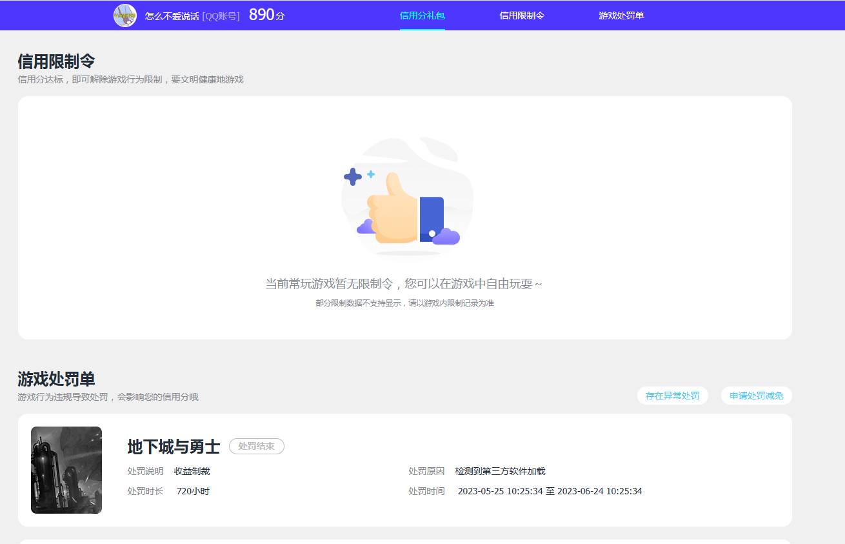Click the 地下城与勇士 game thumbnail

point(66,470)
